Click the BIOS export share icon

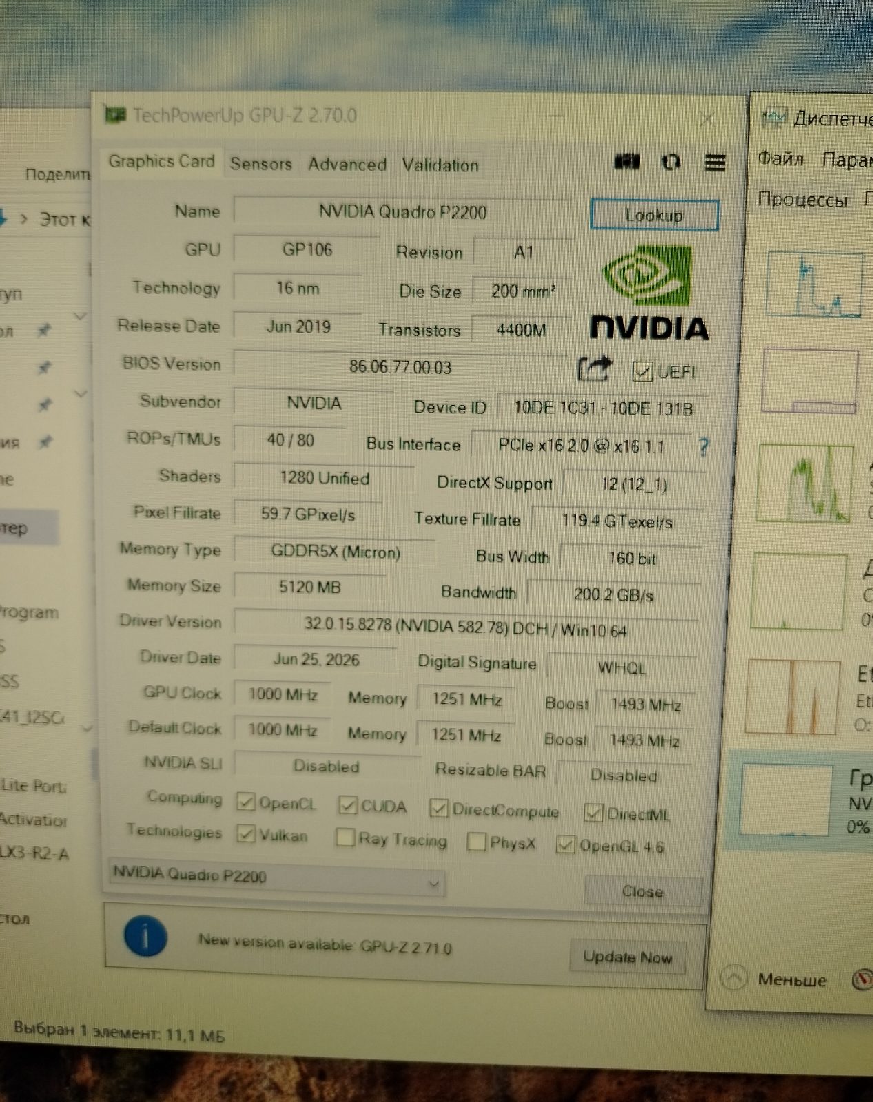(x=594, y=368)
